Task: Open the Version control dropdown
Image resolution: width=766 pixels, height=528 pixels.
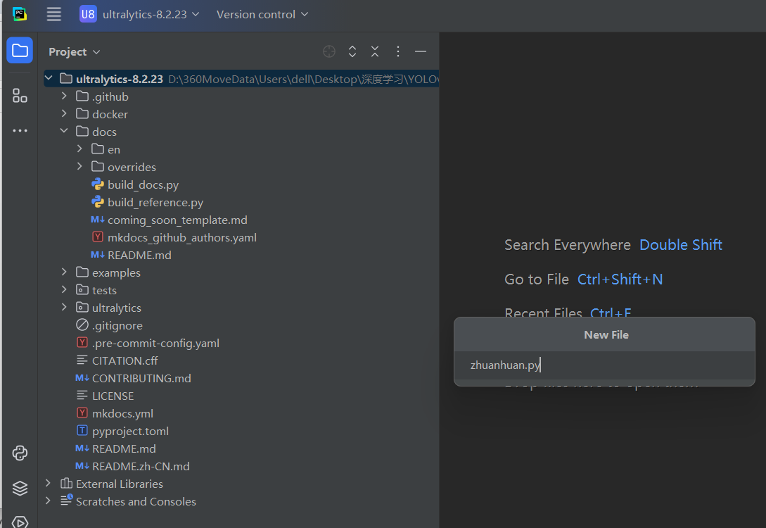Action: tap(262, 14)
